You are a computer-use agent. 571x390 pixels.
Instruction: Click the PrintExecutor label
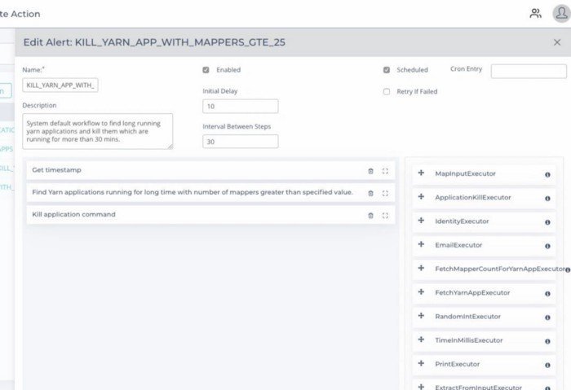(457, 364)
